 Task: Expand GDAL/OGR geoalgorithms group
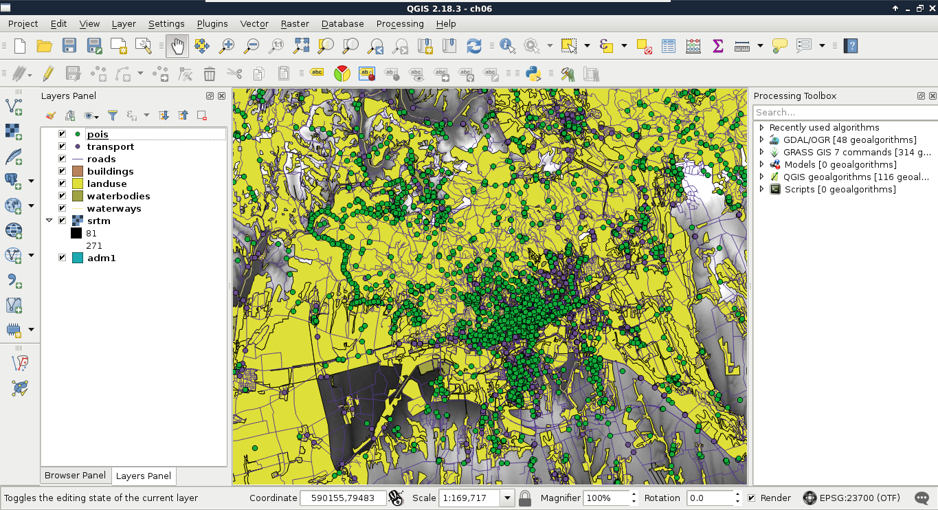pos(761,140)
